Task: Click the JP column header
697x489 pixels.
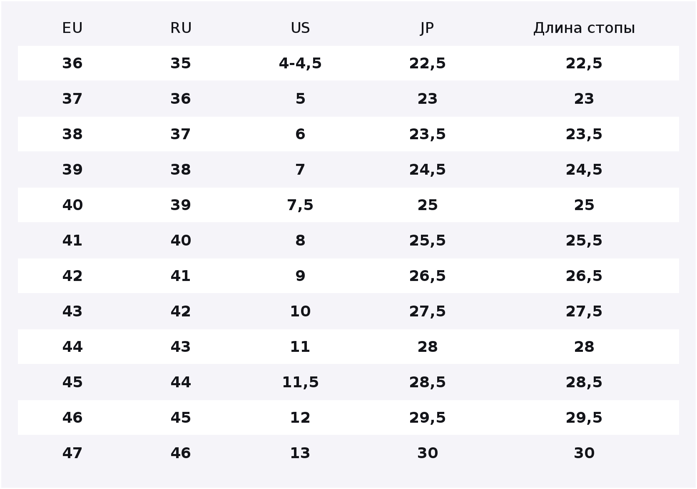Action: 427,28
